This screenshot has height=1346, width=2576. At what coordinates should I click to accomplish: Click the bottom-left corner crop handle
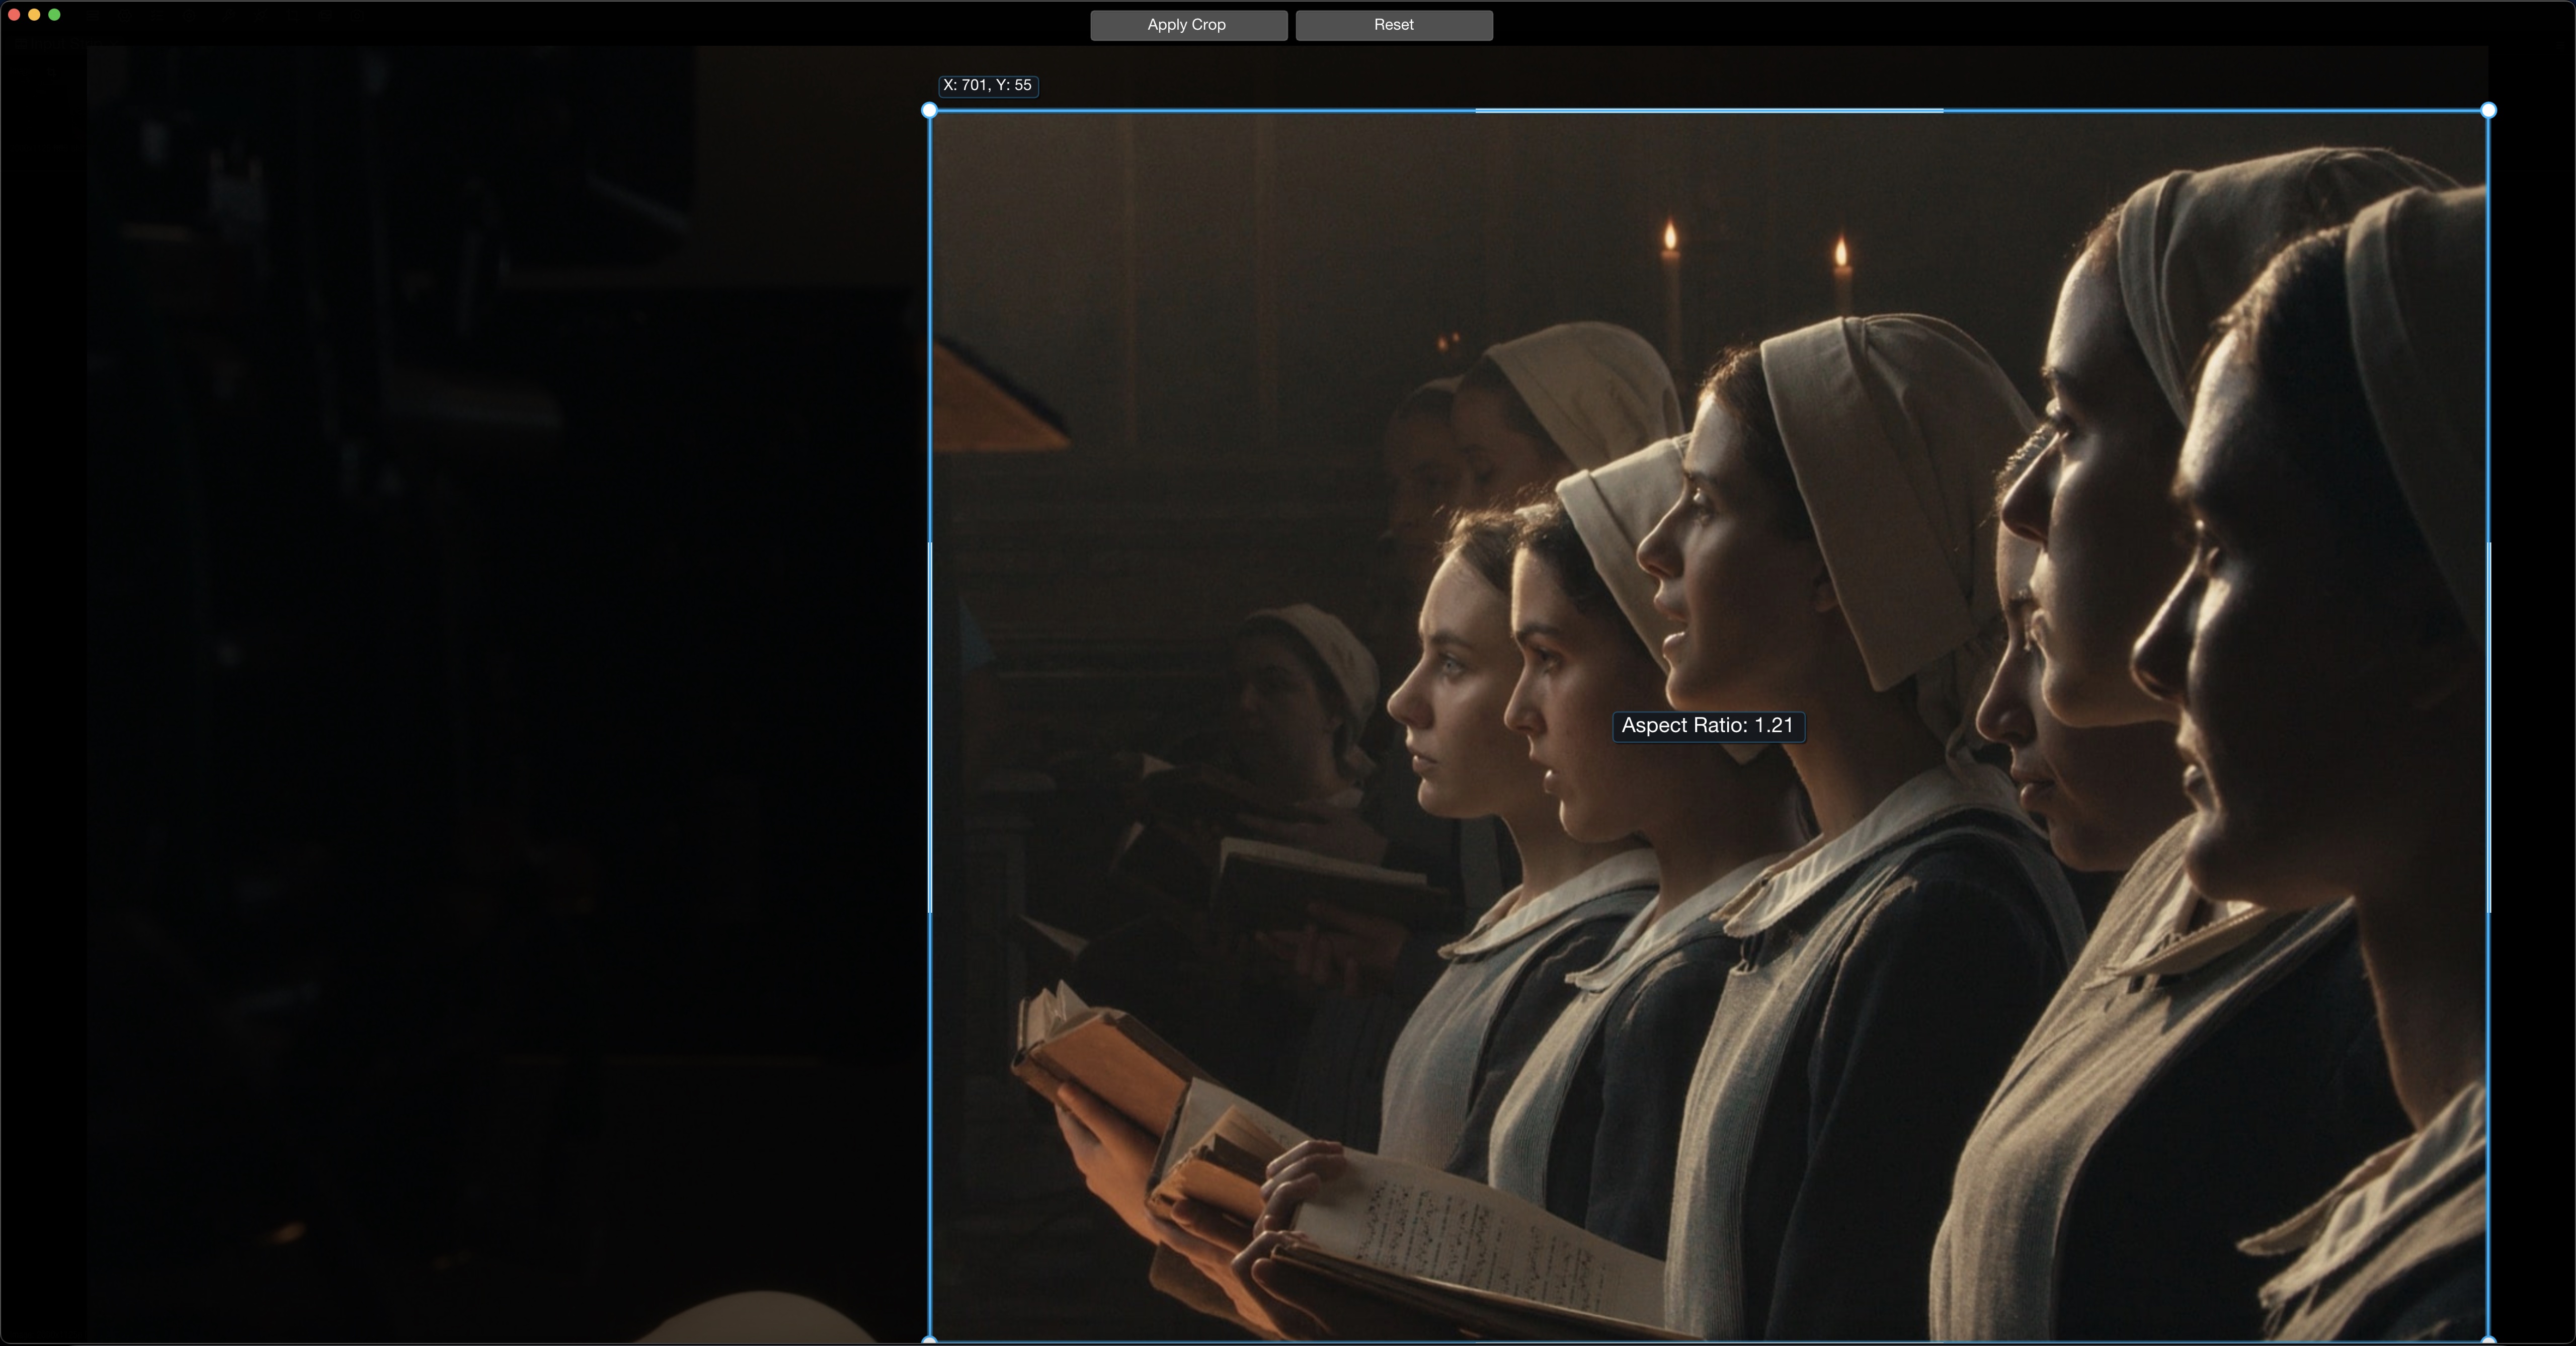click(x=929, y=1339)
